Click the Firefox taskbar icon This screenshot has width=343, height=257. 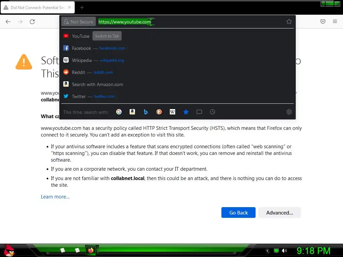coord(91,250)
